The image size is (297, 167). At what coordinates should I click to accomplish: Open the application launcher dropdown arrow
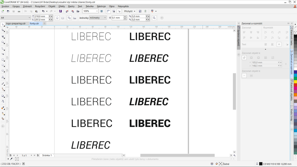pyautogui.click(x=156, y=11)
